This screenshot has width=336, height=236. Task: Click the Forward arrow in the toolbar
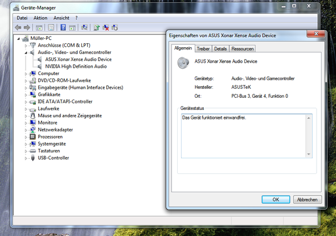click(27, 27)
